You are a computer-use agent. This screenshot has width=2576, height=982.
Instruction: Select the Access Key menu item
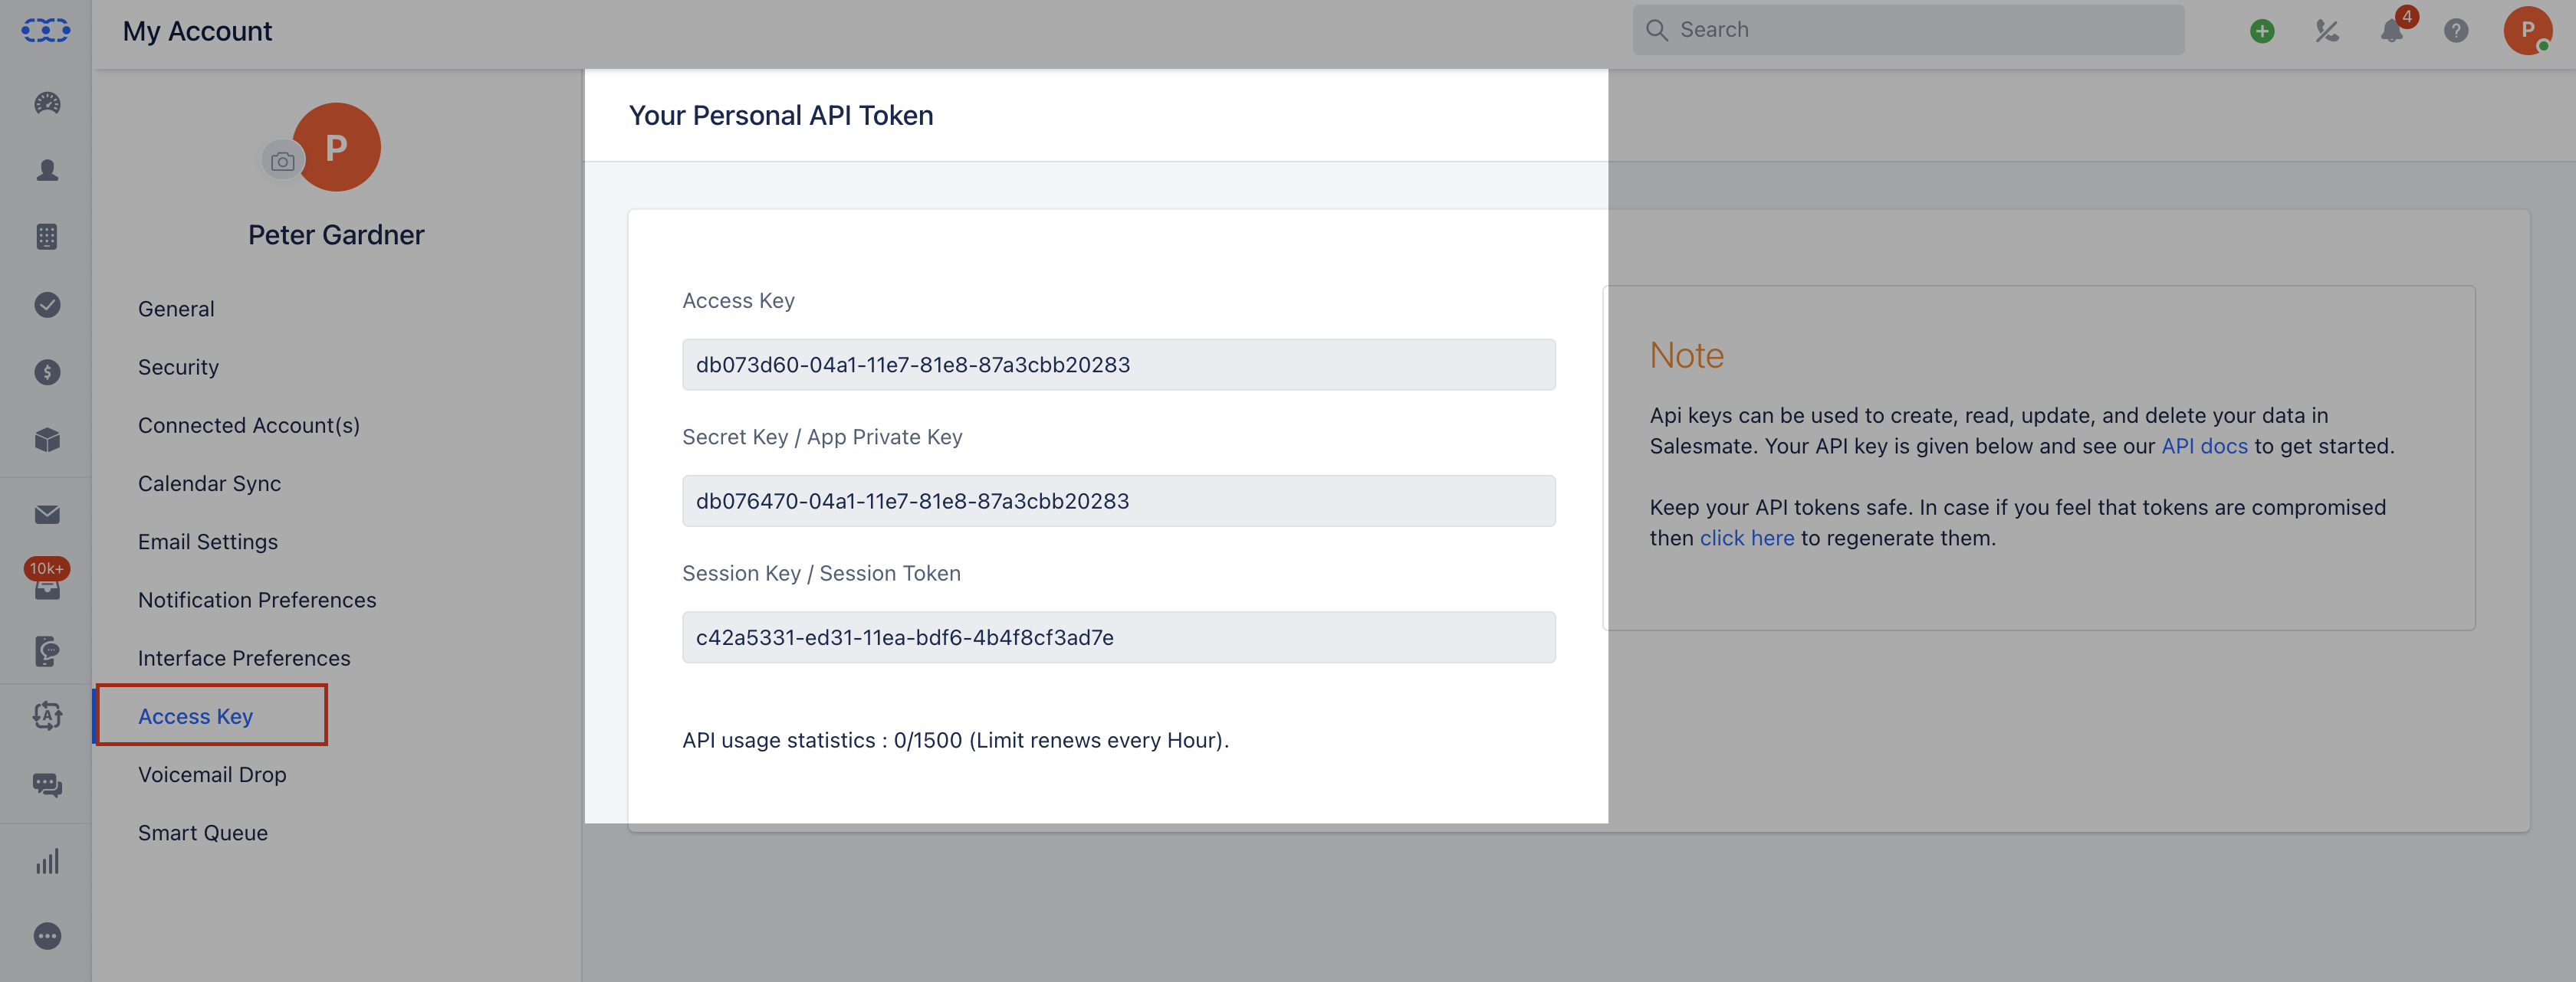(196, 716)
